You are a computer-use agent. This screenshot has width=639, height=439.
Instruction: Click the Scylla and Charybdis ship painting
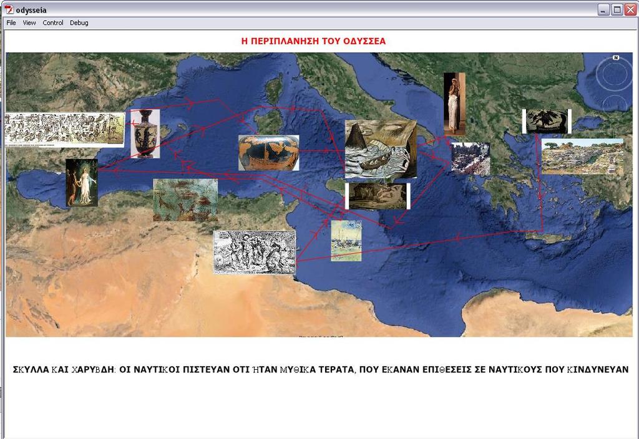click(381, 148)
